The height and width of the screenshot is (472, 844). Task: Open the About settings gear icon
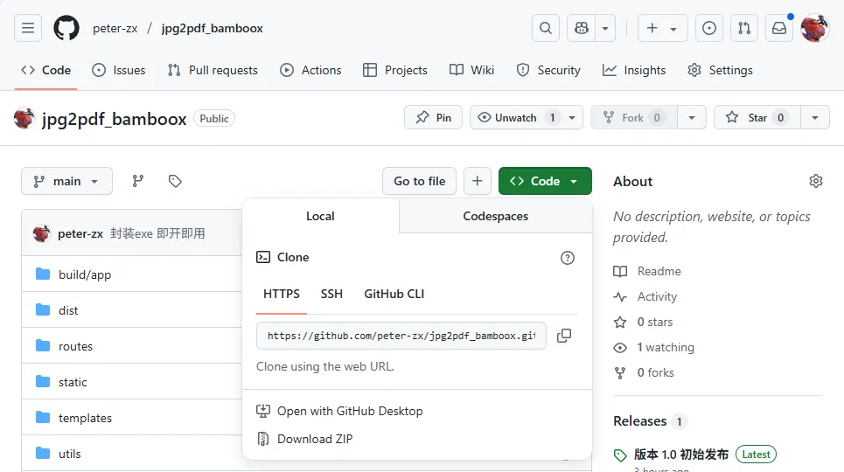(x=816, y=181)
